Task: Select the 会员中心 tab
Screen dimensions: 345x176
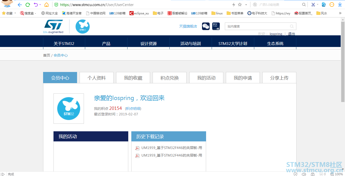Action: click(x=60, y=78)
